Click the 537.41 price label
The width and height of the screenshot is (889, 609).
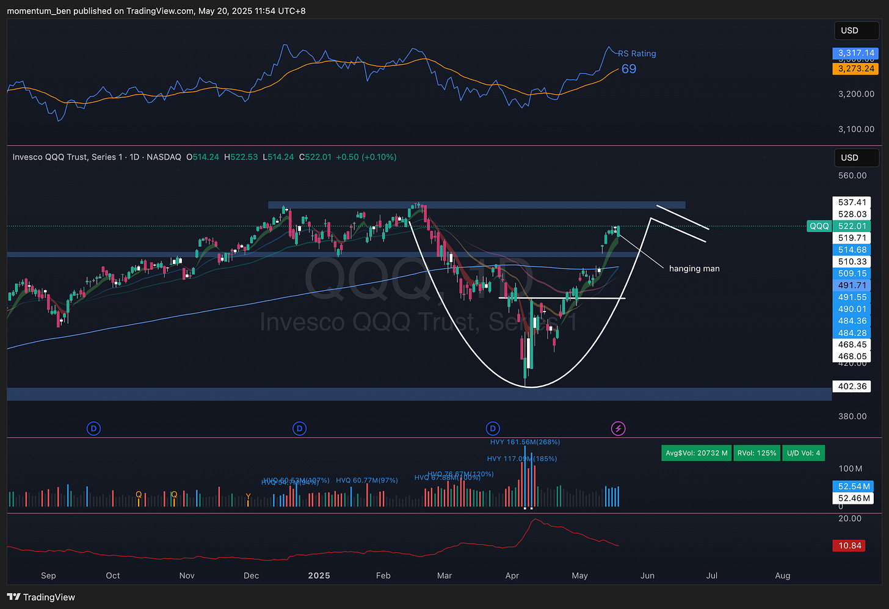852,202
